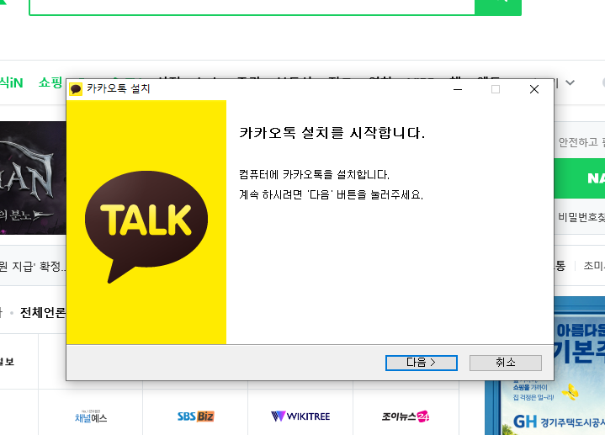Click the 취소 button in installer
Viewport: 605px width, 435px height.
coord(506,363)
